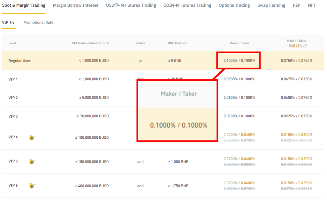Click the BNB Balance column header
The height and width of the screenshot is (200, 327).
pyautogui.click(x=177, y=43)
